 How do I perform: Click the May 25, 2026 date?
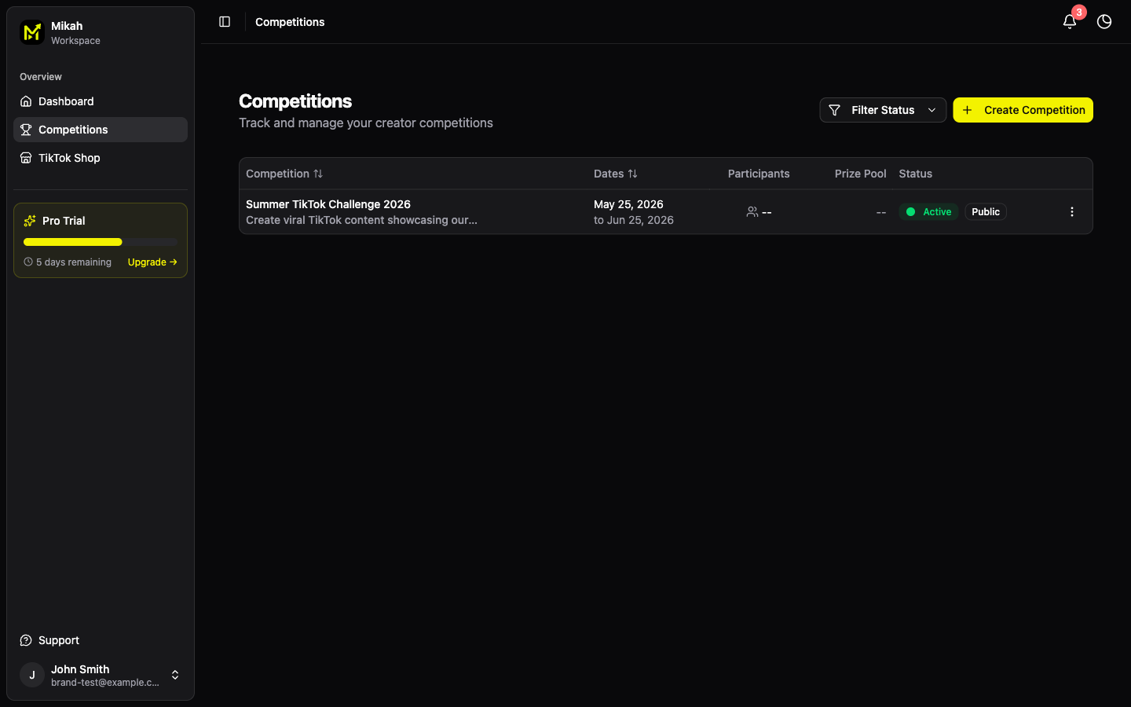coord(628,204)
